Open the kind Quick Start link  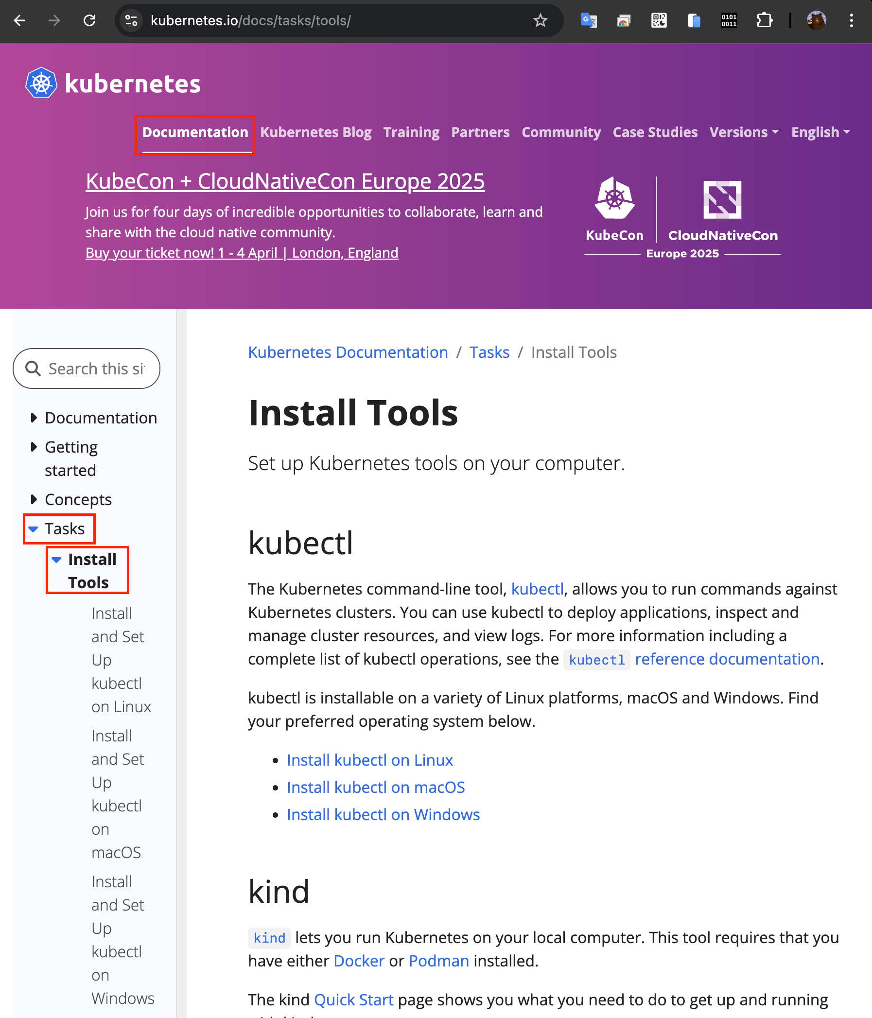tap(354, 1000)
